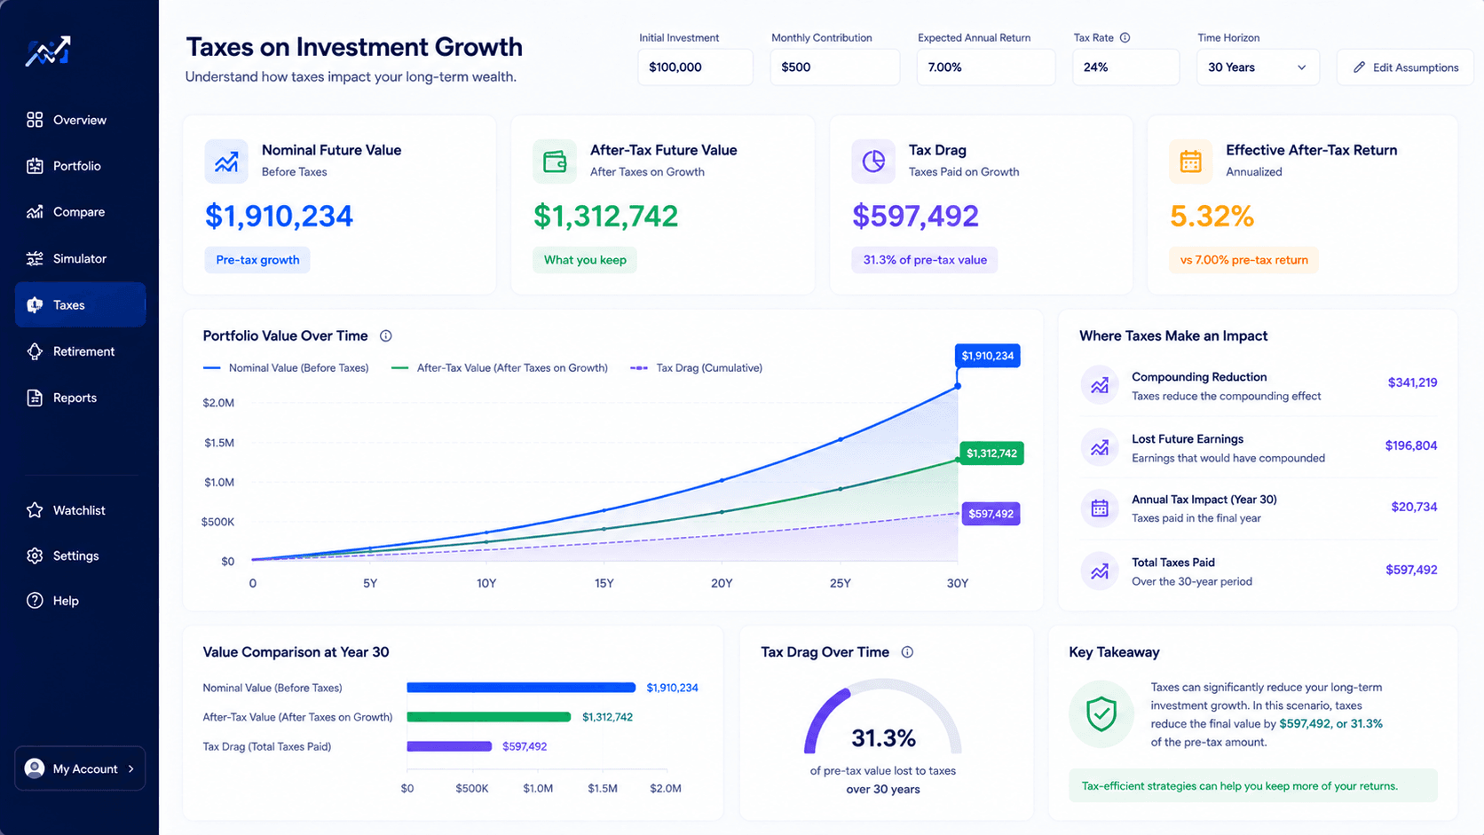The width and height of the screenshot is (1484, 835).
Task: Toggle After-Tax Value legend series
Action: point(500,367)
